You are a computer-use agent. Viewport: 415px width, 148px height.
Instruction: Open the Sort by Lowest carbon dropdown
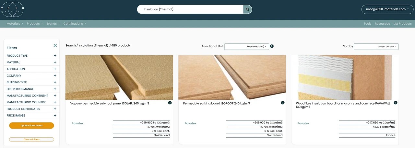[x=376, y=47]
